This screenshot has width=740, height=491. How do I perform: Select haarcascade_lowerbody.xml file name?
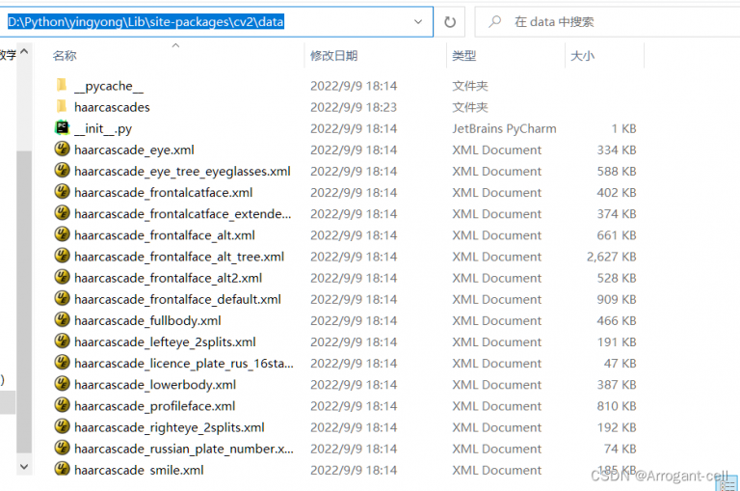tap(154, 385)
